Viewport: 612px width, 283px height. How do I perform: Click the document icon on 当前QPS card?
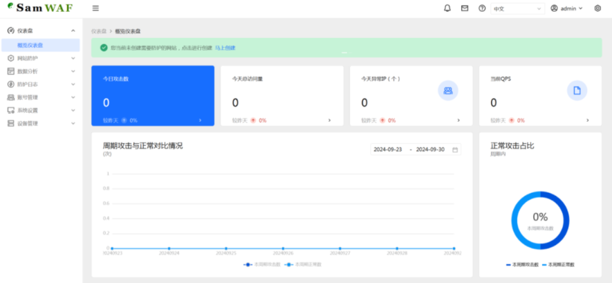point(577,91)
